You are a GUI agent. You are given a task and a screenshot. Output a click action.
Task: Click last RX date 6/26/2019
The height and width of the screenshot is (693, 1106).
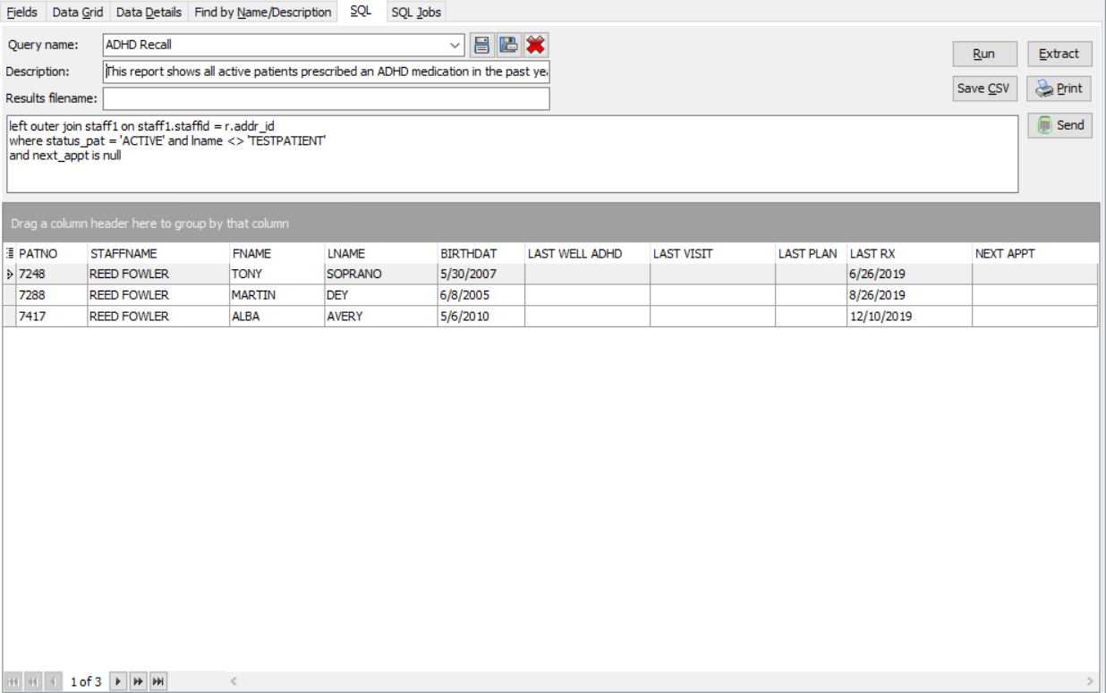coord(909,275)
